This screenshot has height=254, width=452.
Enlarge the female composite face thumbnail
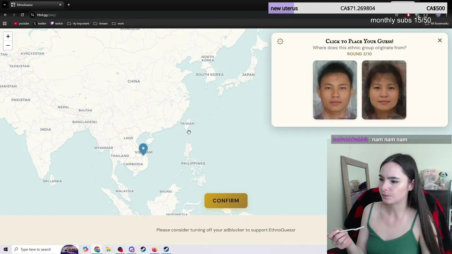[384, 90]
